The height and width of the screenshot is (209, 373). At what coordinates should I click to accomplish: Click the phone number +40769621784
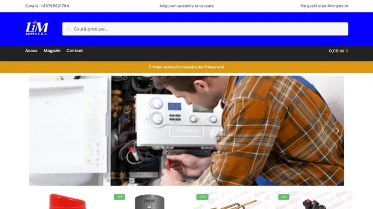pyautogui.click(x=55, y=6)
